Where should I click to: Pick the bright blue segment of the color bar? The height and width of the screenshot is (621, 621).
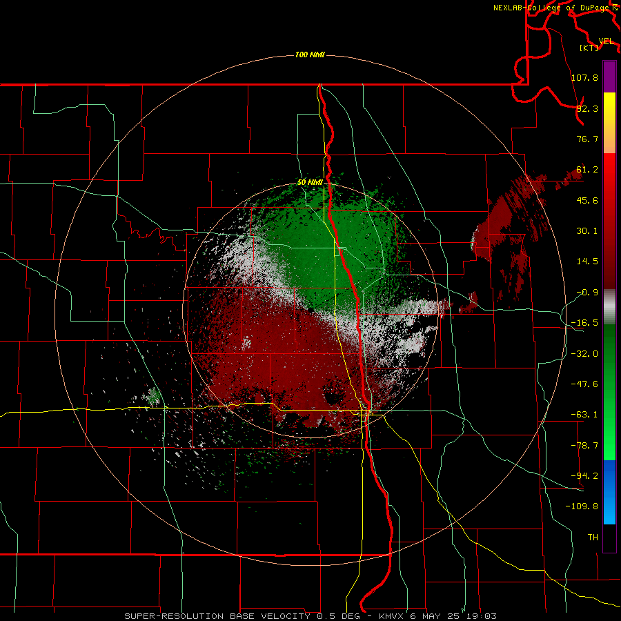tap(609, 492)
